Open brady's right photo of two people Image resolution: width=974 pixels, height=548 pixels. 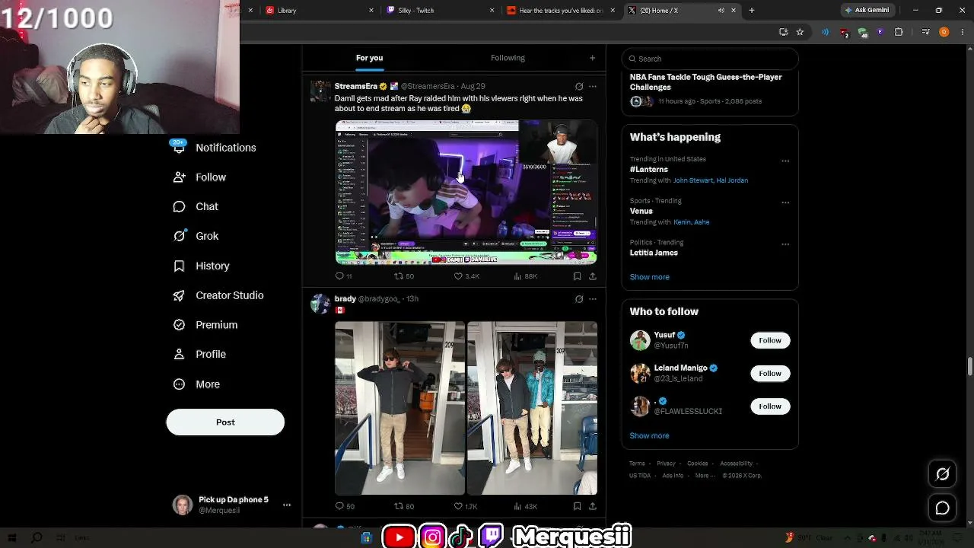pyautogui.click(x=532, y=408)
